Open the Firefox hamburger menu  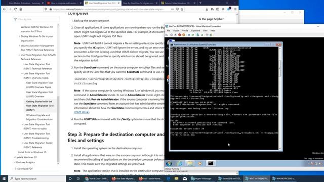point(235,9)
